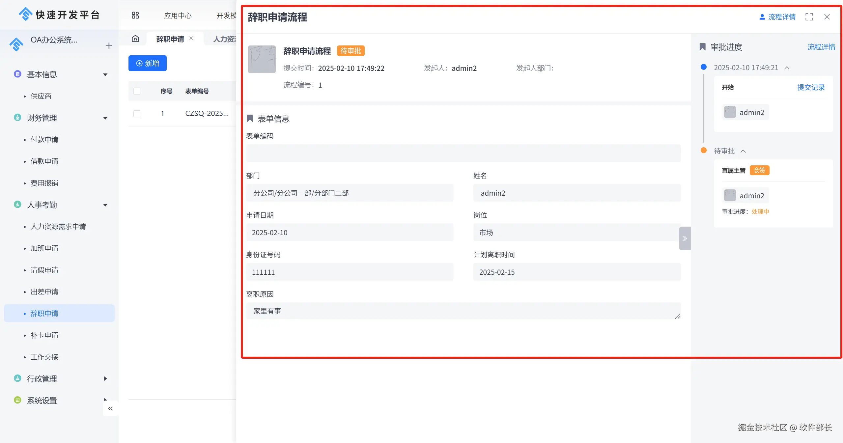The image size is (843, 443).
Task: Open the 提交记录 link
Action: (811, 87)
